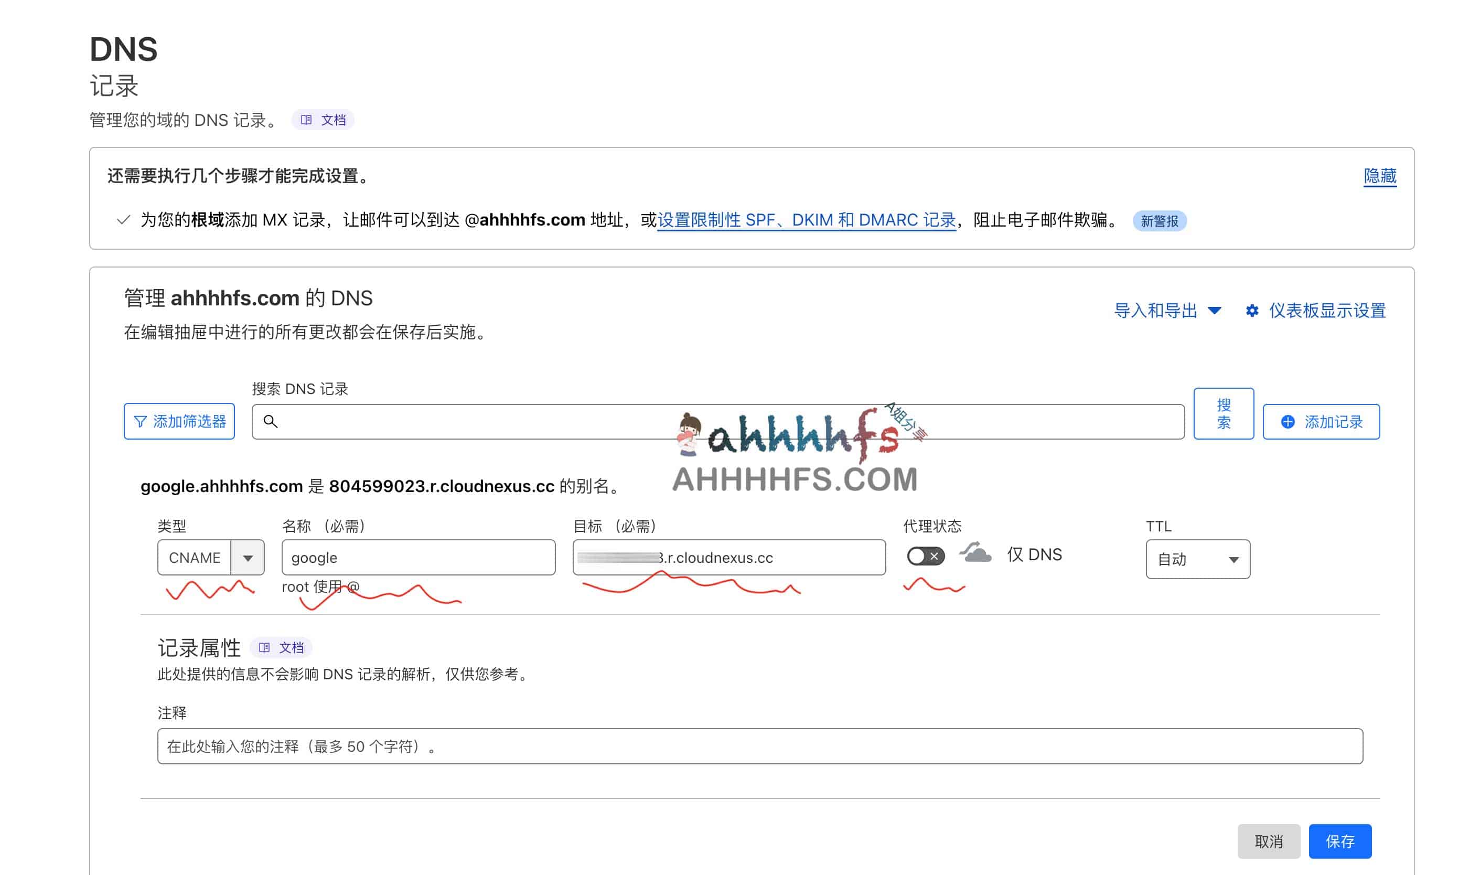The image size is (1459, 875).
Task: Toggle the 代理状态 proxy switch
Action: tap(925, 557)
